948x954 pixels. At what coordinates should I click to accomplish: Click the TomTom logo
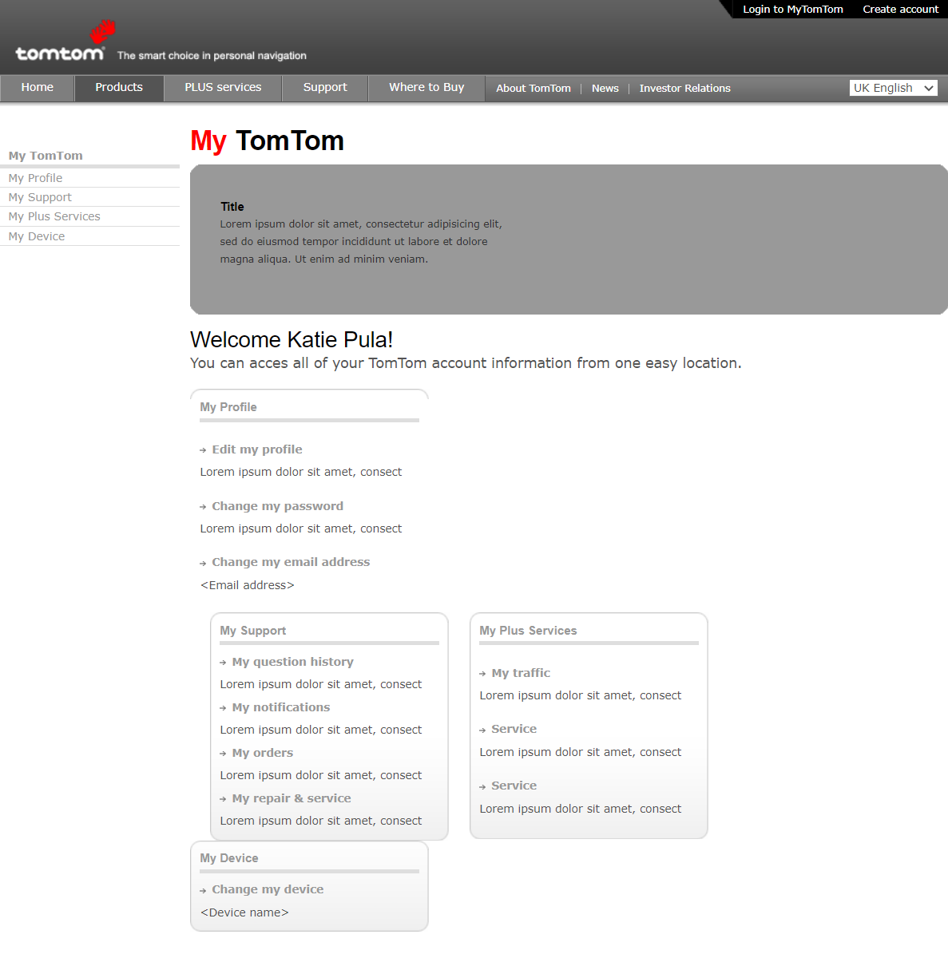point(65,40)
